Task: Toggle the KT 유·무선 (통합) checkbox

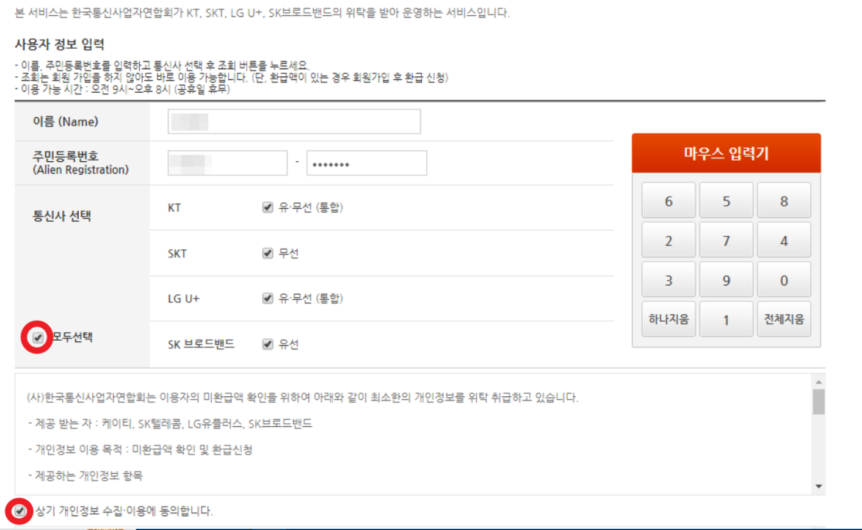Action: click(267, 208)
